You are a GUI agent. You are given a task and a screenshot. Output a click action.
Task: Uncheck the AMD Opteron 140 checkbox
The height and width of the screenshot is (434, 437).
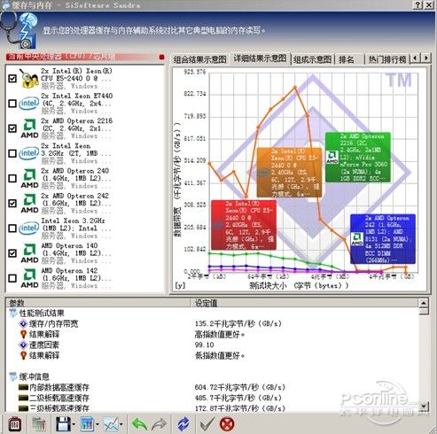tap(12, 253)
